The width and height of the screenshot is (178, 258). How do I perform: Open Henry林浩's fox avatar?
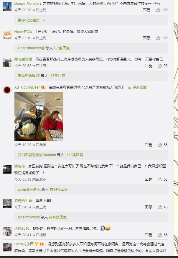[x=7, y=35]
